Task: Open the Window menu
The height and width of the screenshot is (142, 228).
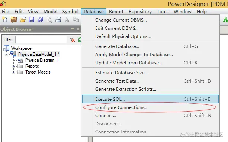Action: pos(183,11)
